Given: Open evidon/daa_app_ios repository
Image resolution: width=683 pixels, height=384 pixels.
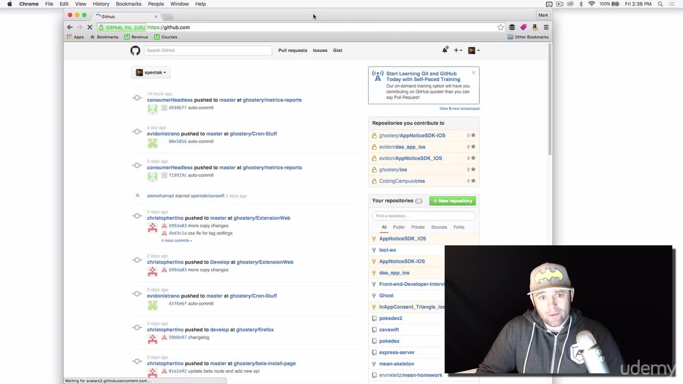Looking at the screenshot, I should 402,147.
